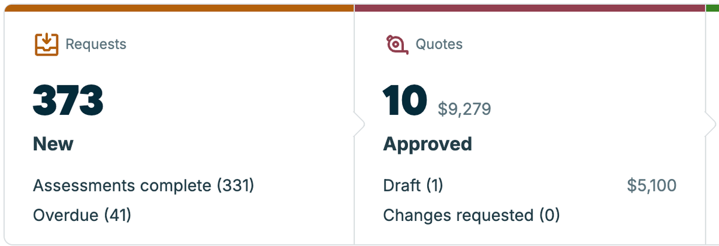Open Assessments complete (331) list
Screen dimensions: 719x246
[144, 186]
